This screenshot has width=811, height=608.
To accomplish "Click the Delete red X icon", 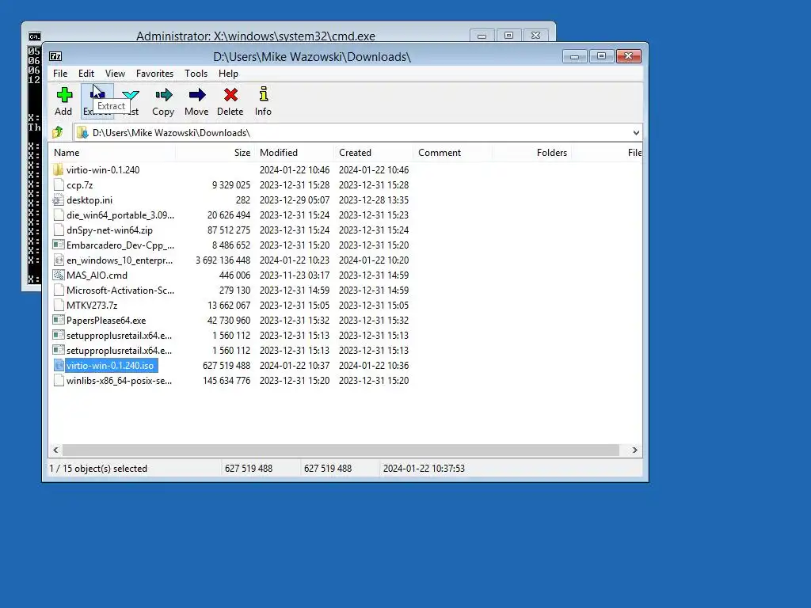I will [230, 95].
